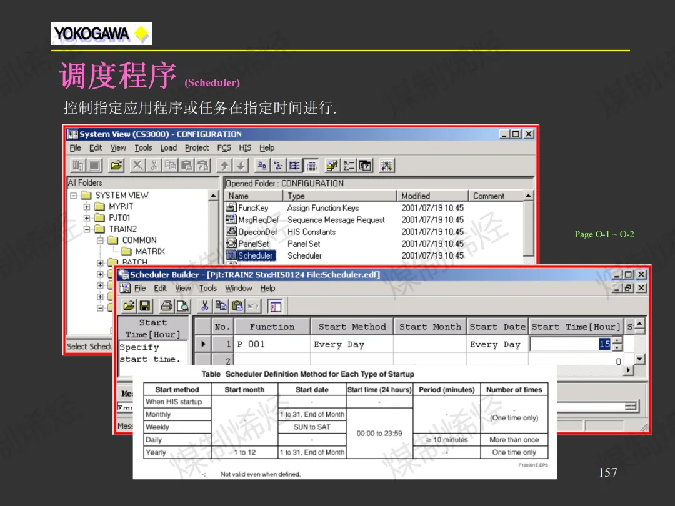
Task: Click the Name column header
Action: pyautogui.click(x=254, y=196)
